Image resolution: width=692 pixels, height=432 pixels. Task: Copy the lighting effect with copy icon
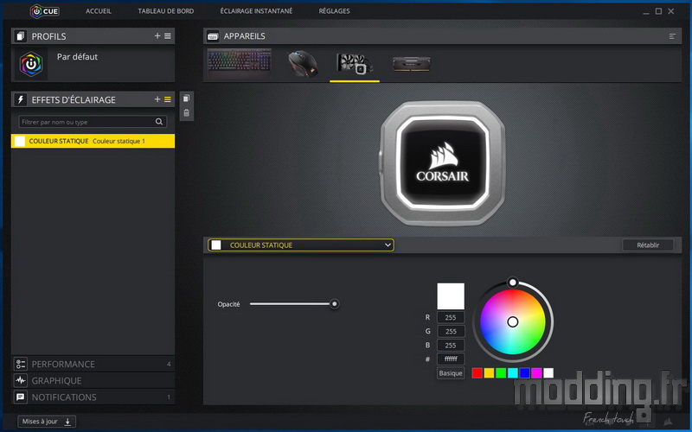186,98
